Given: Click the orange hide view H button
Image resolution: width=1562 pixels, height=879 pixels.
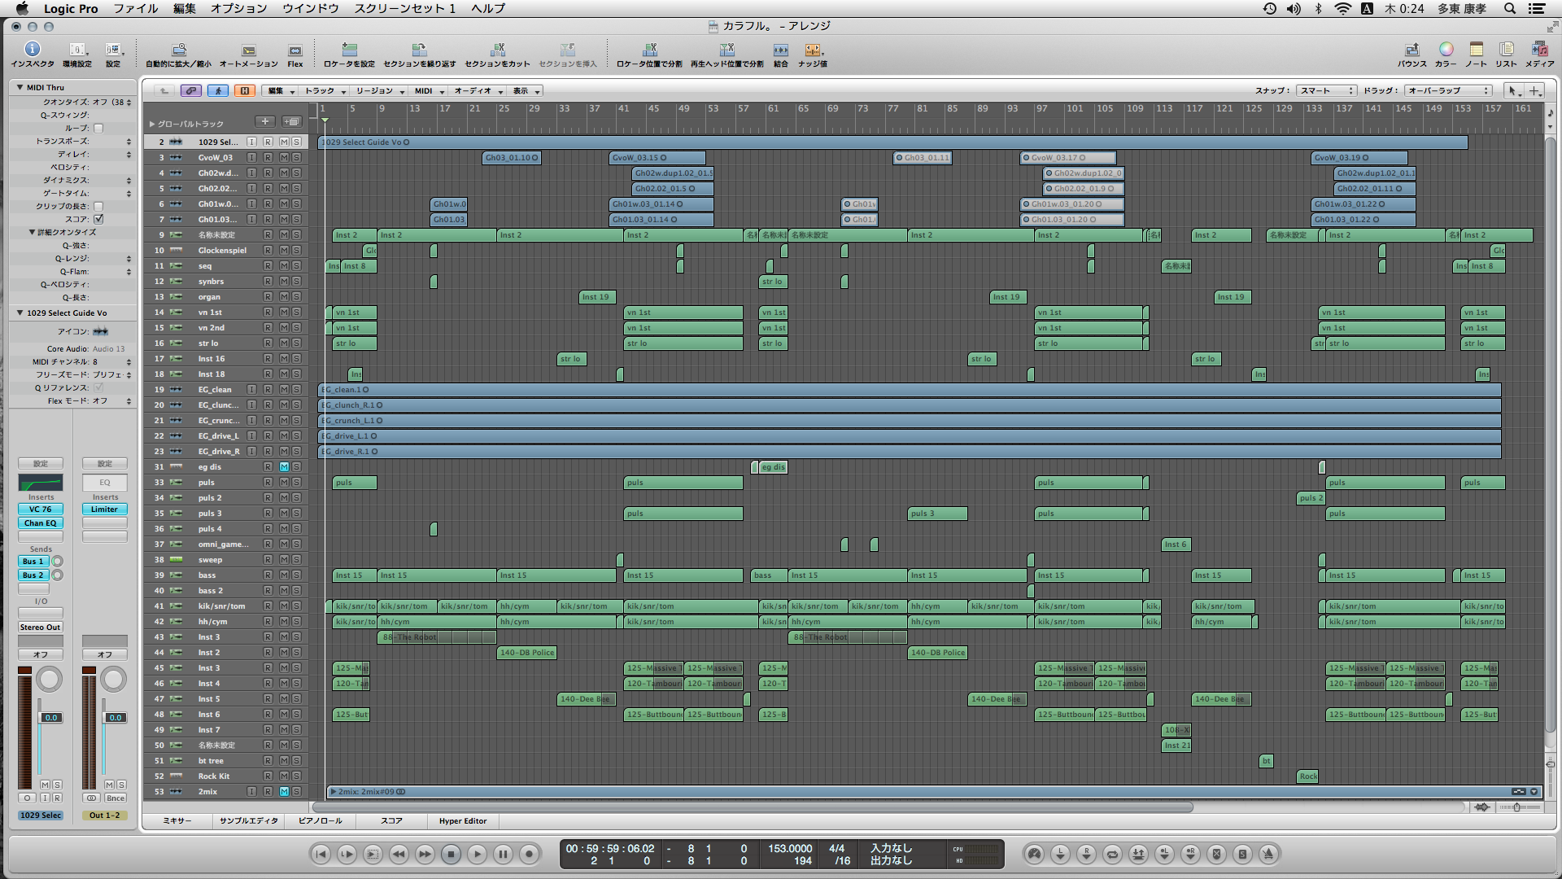Looking at the screenshot, I should point(244,91).
